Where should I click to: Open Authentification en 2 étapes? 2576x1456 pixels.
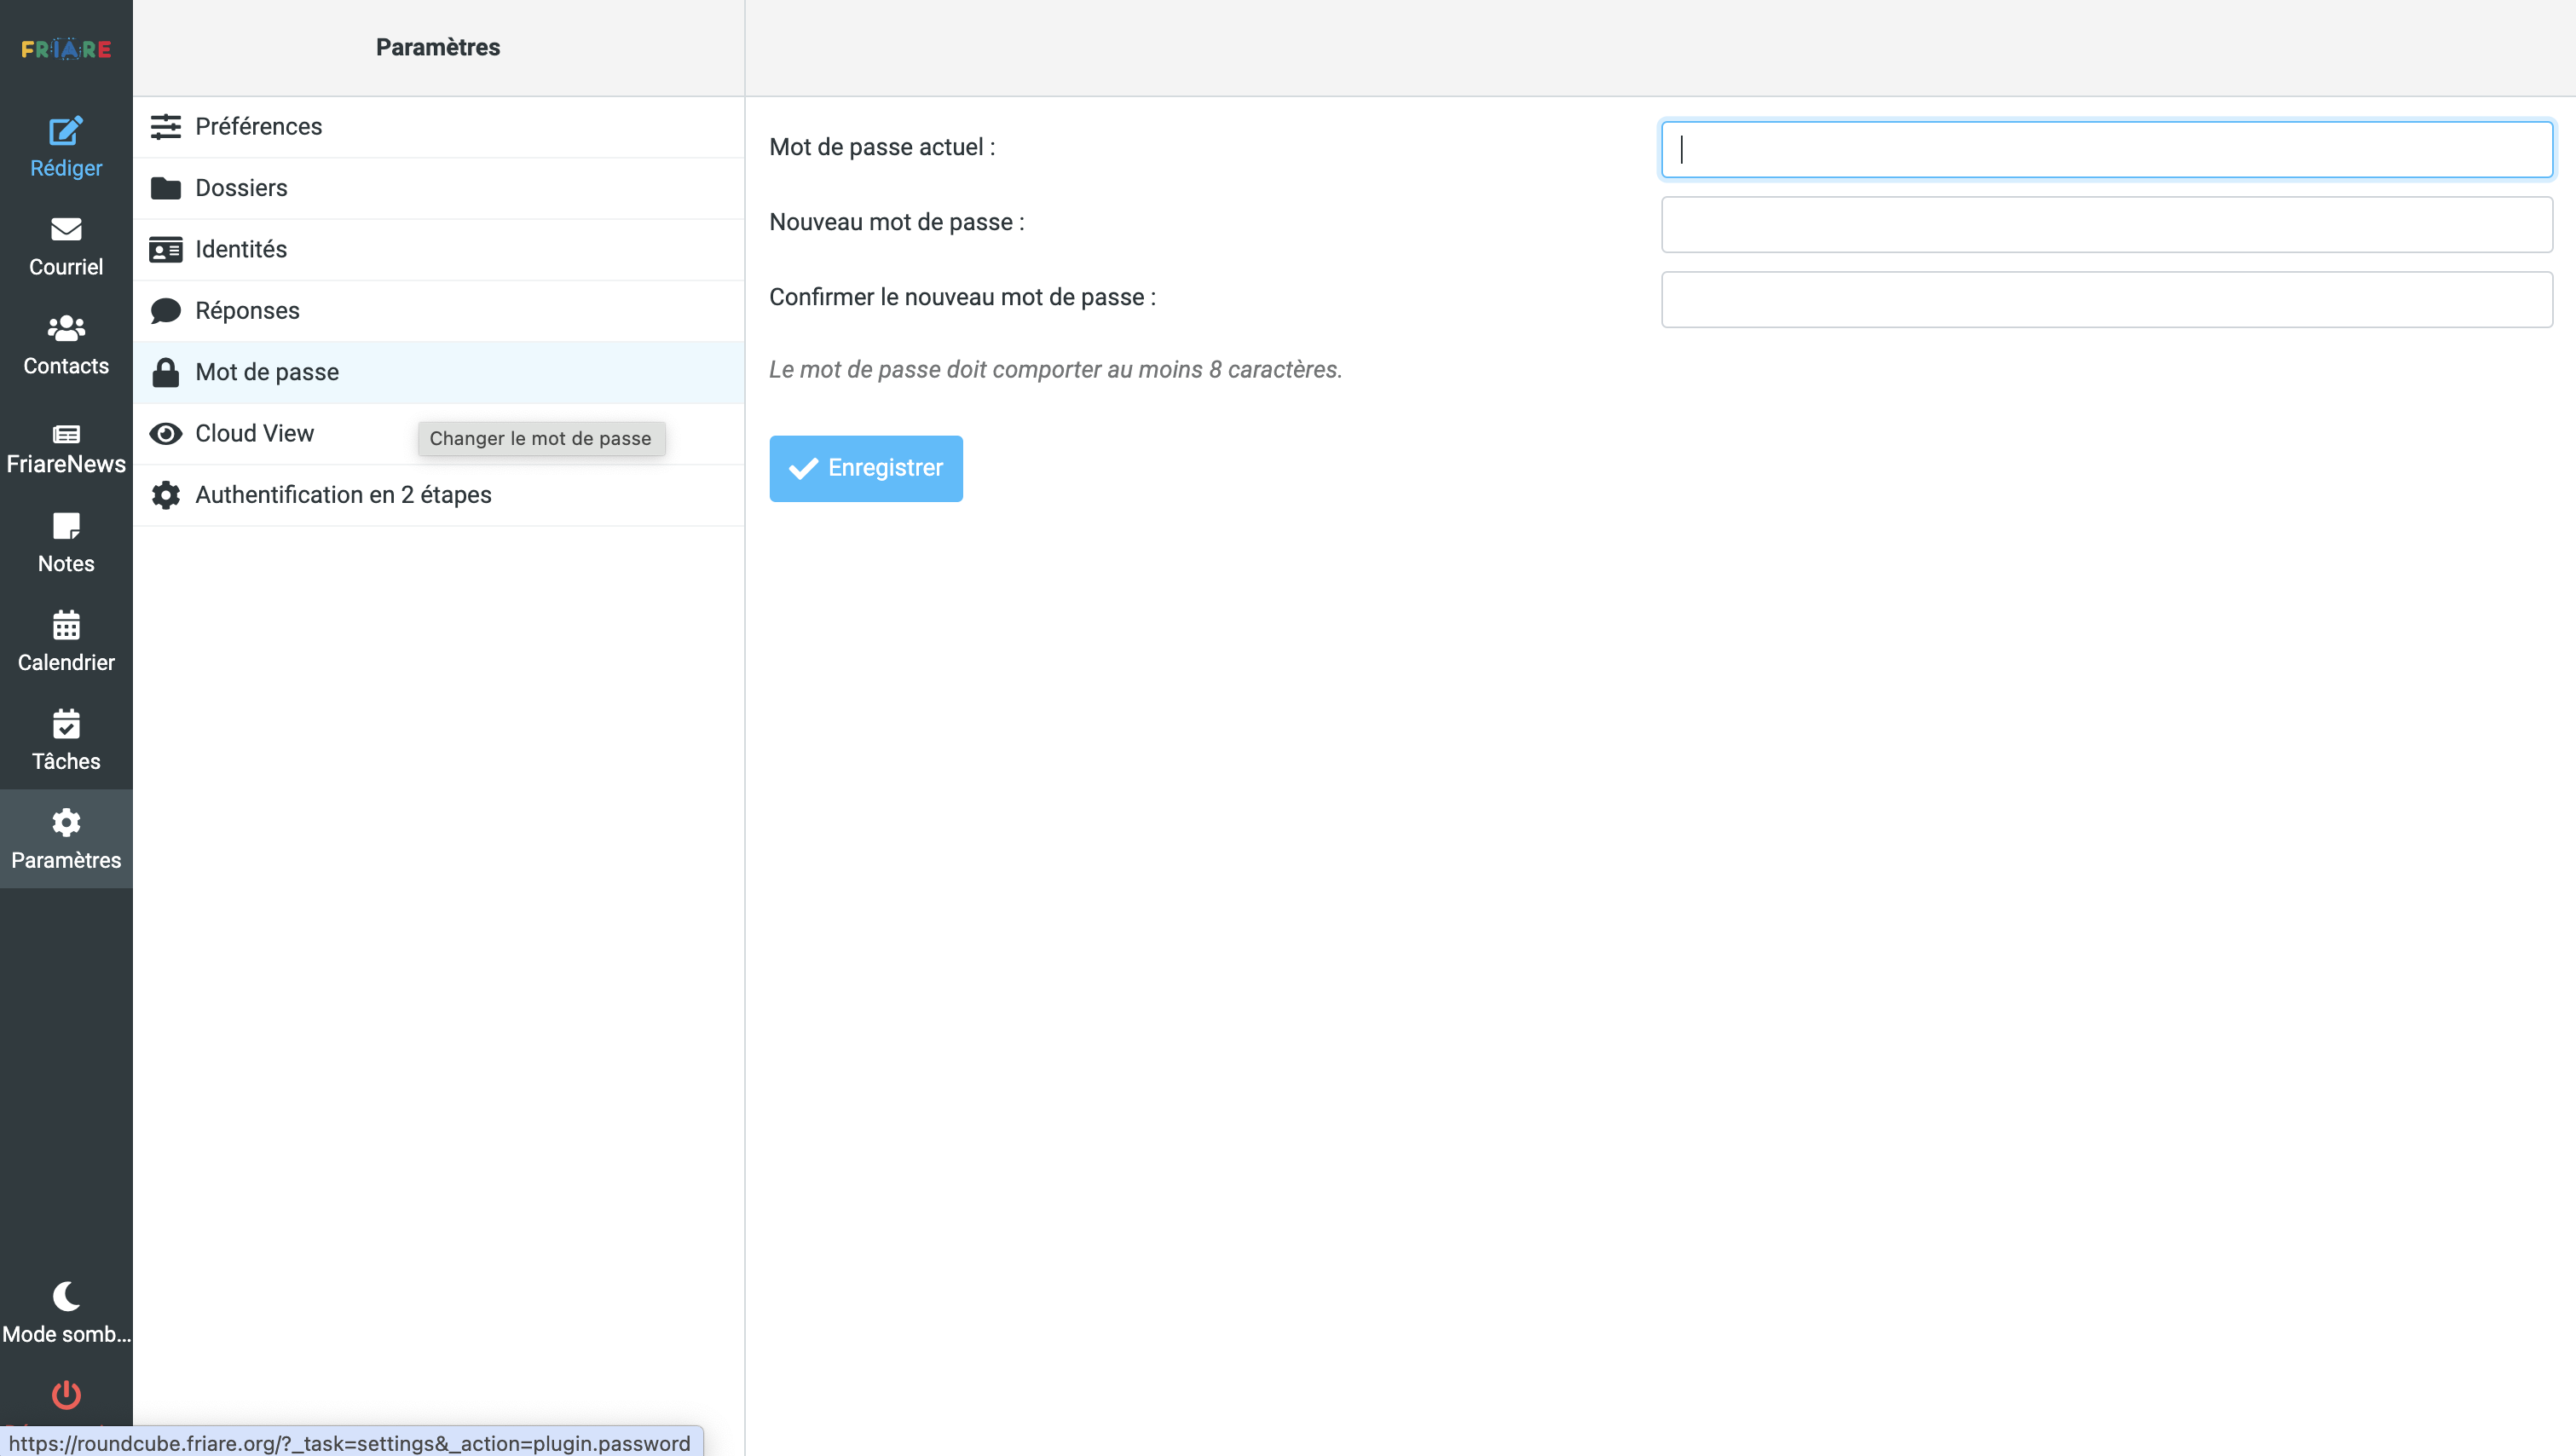[343, 495]
